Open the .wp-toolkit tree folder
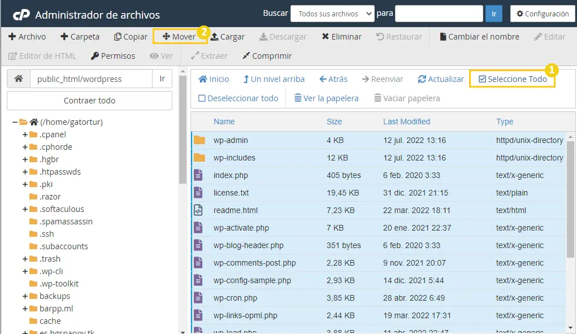Image resolution: width=577 pixels, height=334 pixels. (54, 284)
